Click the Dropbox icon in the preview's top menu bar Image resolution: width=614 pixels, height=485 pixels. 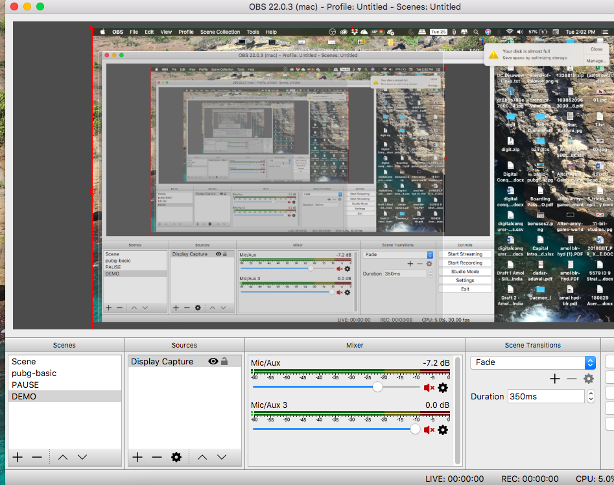pos(355,32)
